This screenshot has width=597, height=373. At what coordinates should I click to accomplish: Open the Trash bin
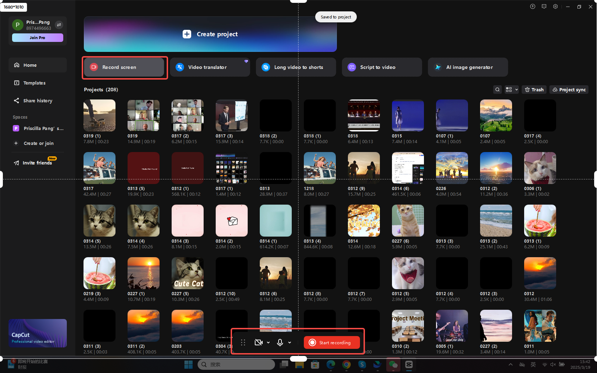click(534, 90)
